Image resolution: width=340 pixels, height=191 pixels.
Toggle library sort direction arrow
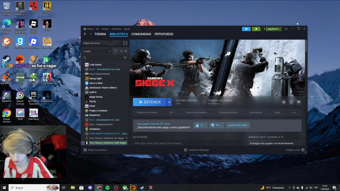[x=115, y=51]
